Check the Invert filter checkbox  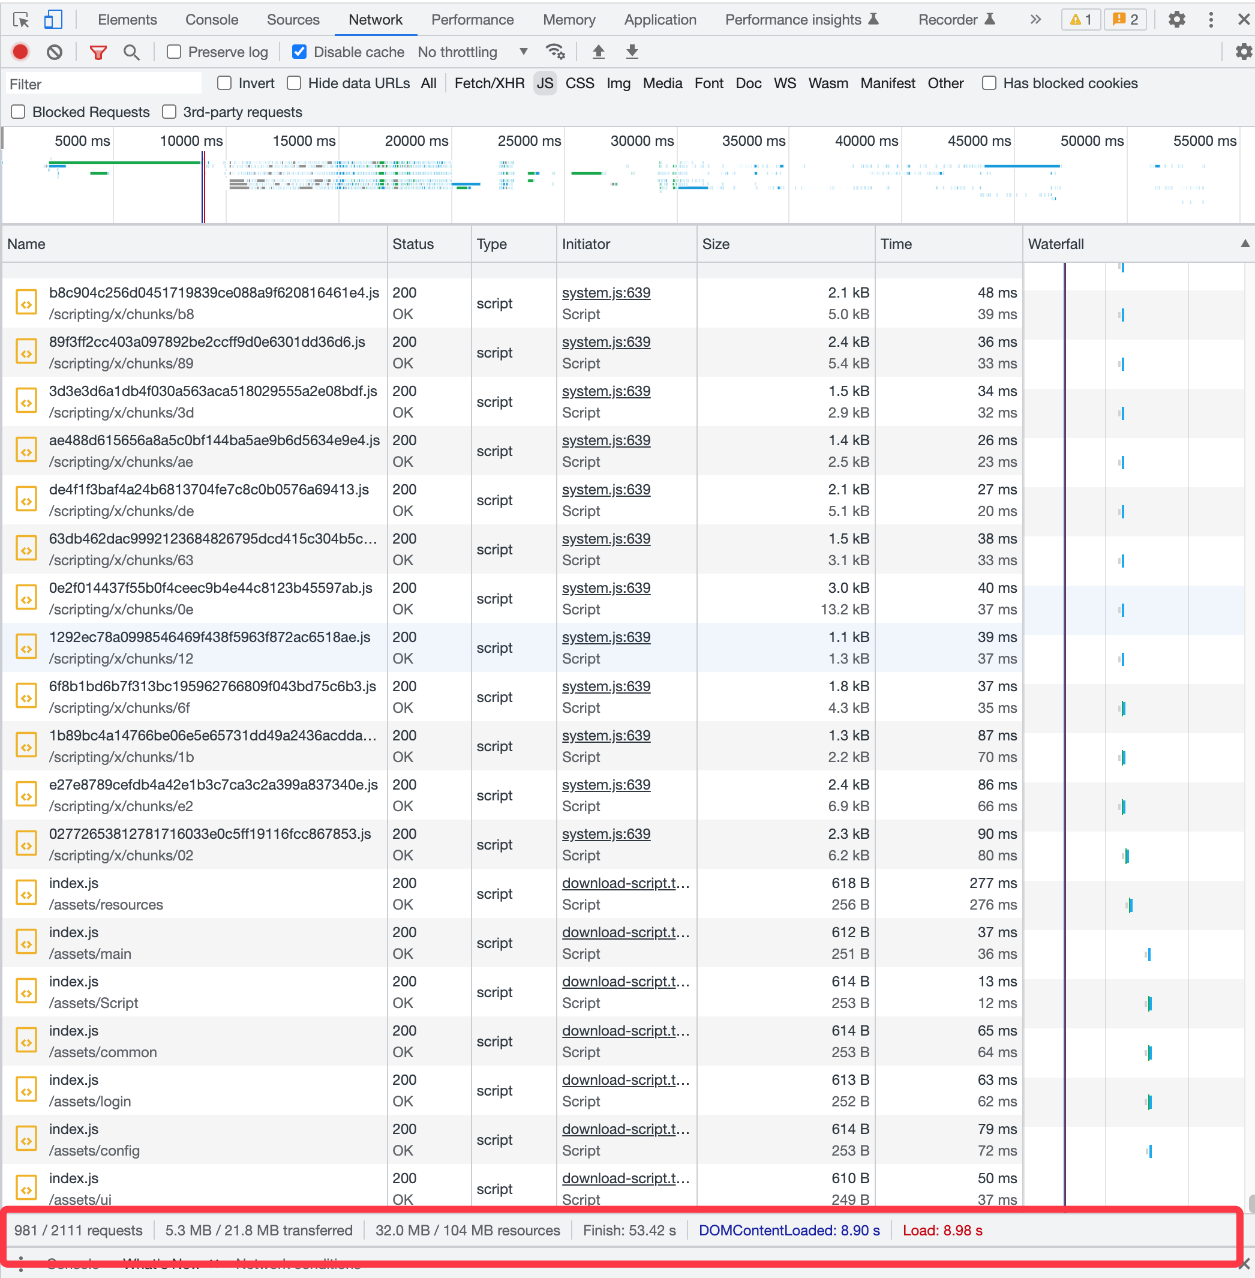225,83
